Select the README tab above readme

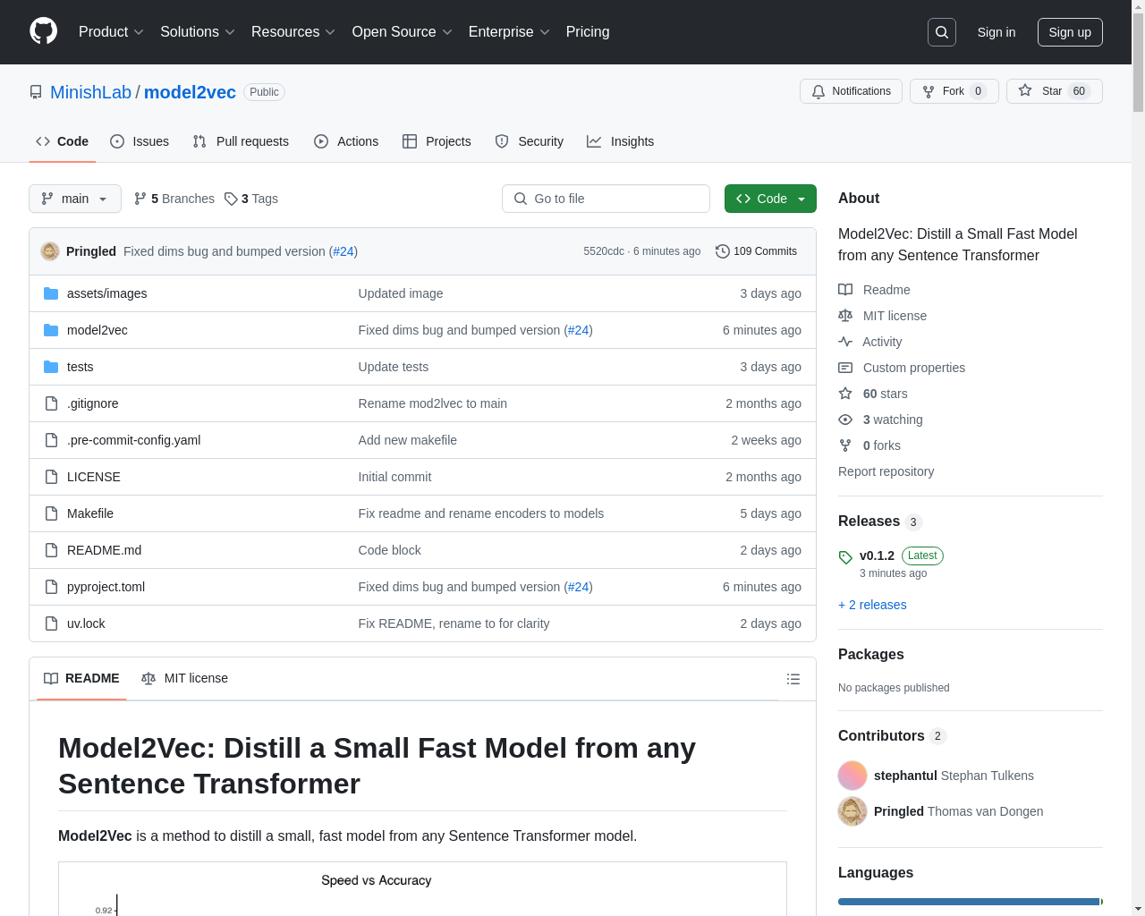(81, 678)
